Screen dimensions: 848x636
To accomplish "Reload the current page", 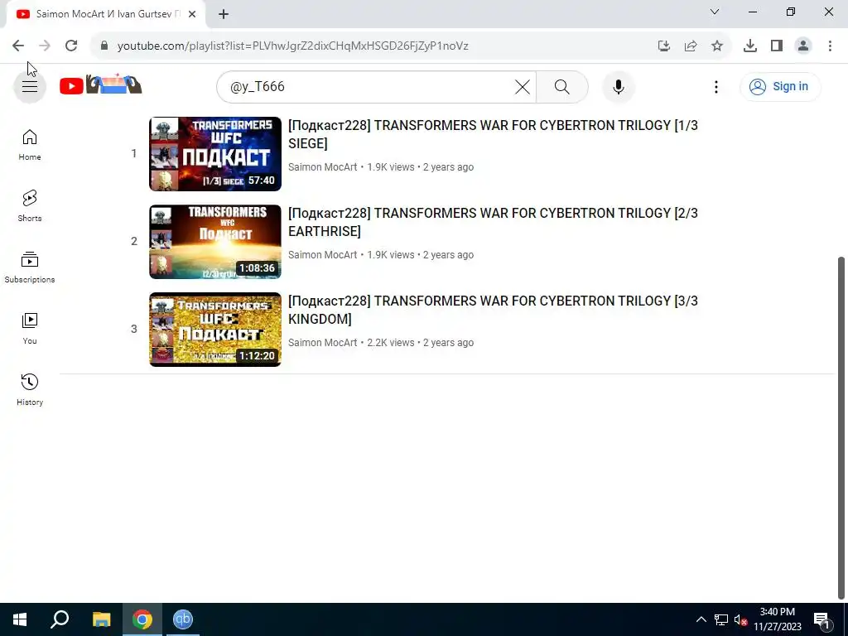I will click(x=71, y=46).
